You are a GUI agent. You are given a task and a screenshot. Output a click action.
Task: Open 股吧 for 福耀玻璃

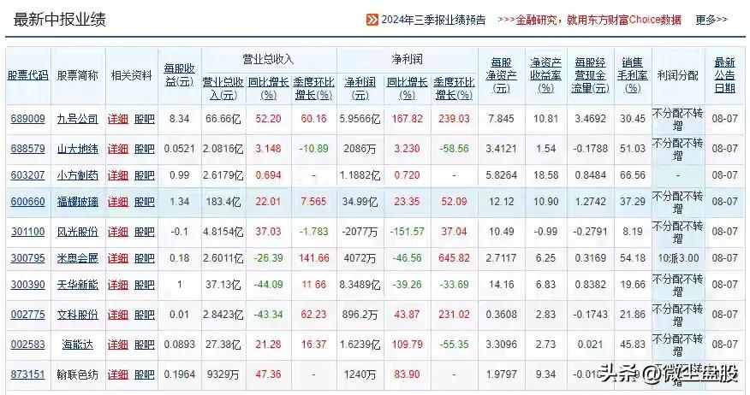[145, 202]
